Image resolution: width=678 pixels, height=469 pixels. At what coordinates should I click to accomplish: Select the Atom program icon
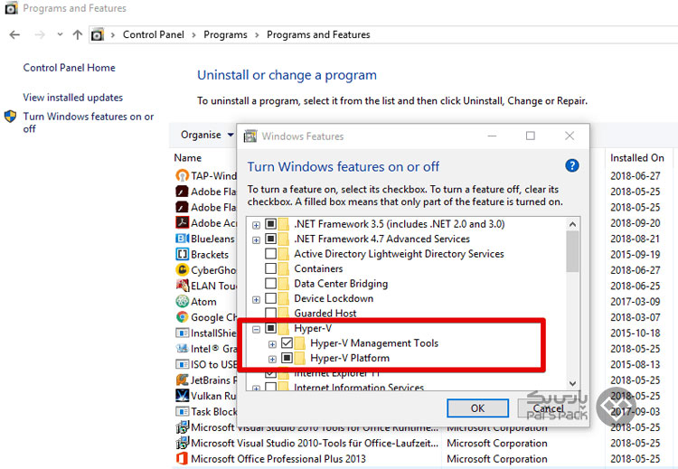pos(182,301)
